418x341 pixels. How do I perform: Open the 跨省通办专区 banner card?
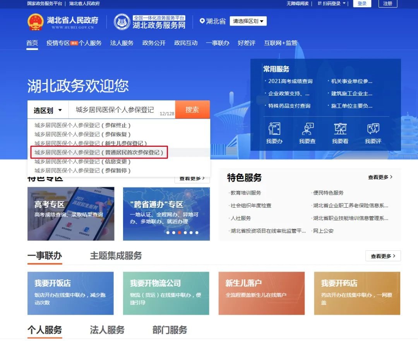point(166,214)
